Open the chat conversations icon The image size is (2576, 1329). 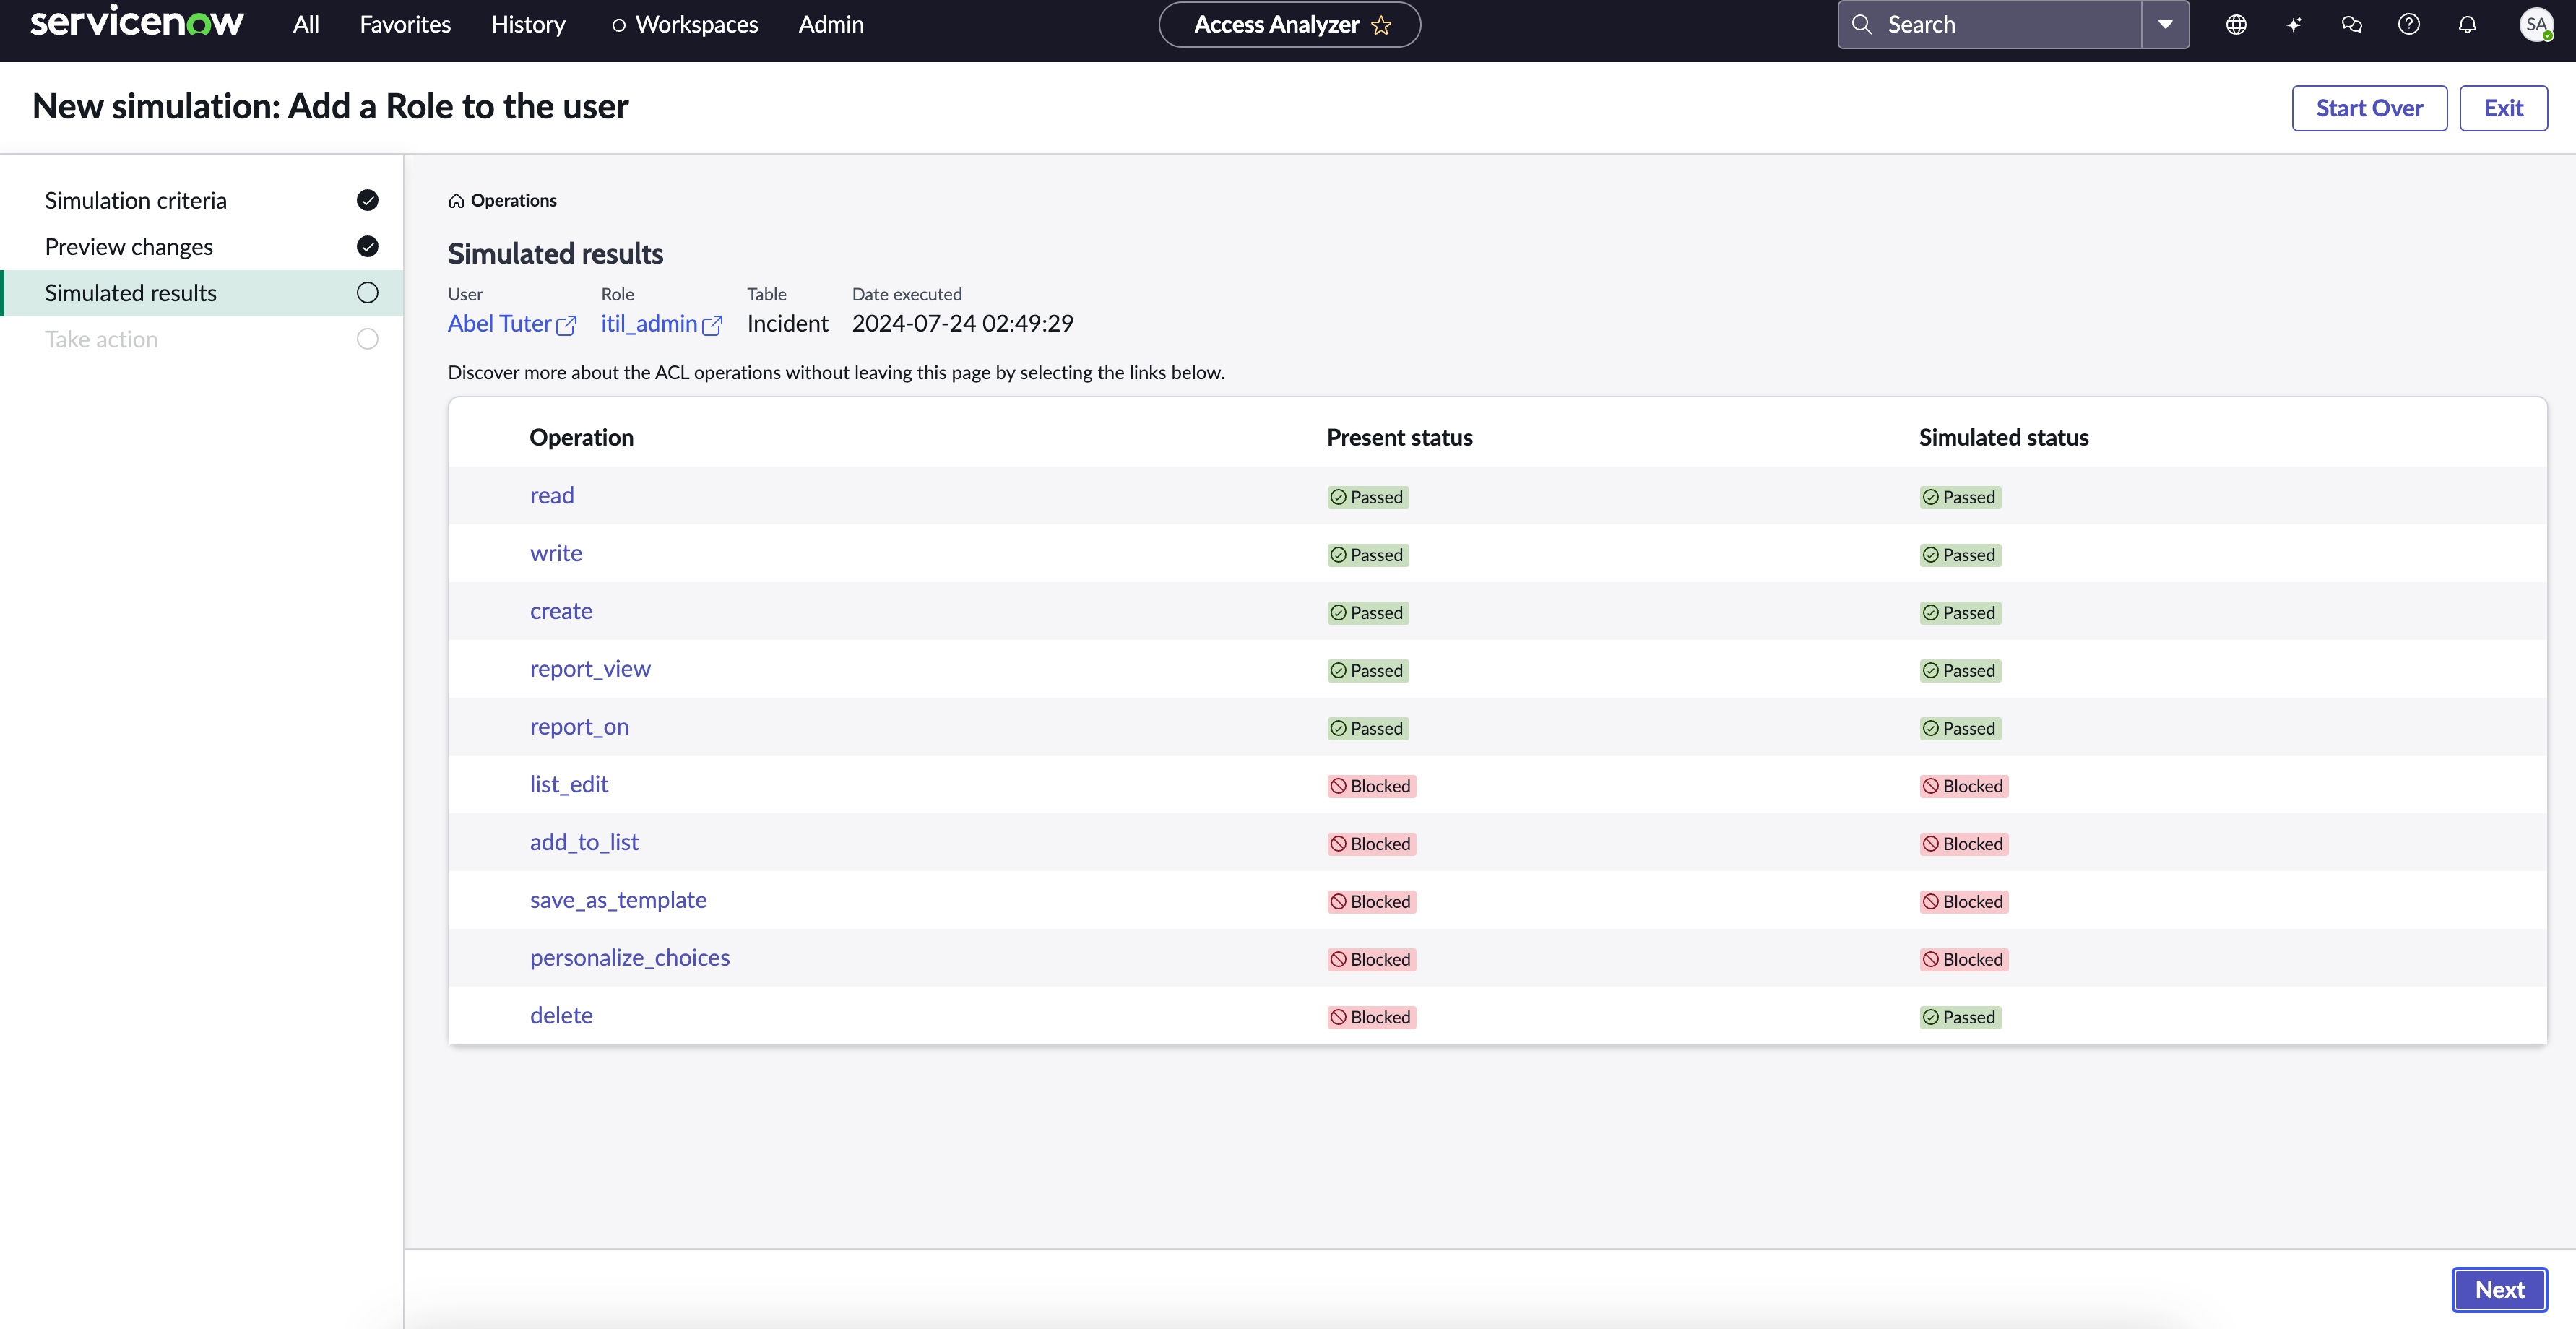(x=2352, y=25)
